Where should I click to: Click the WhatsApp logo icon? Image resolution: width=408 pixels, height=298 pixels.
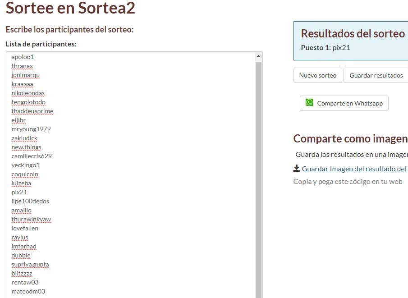[x=309, y=102]
